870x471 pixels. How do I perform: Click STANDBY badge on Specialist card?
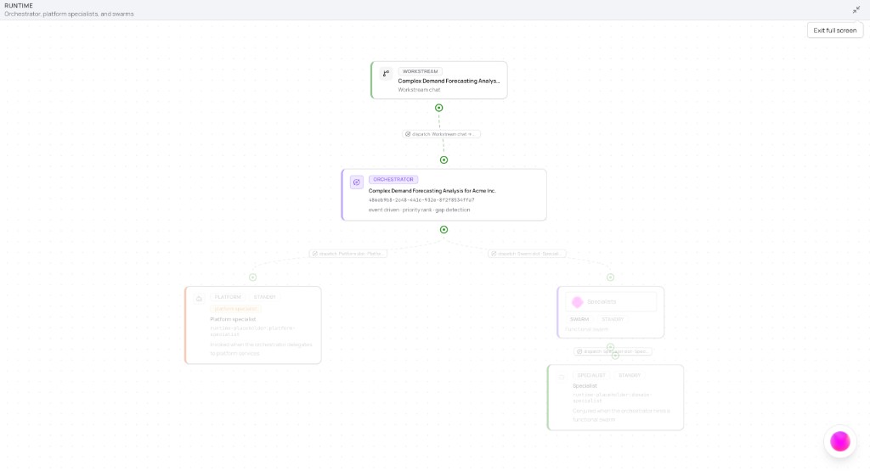point(630,375)
